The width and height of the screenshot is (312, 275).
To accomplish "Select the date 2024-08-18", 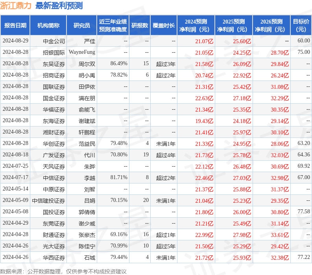I will tap(15, 154).
